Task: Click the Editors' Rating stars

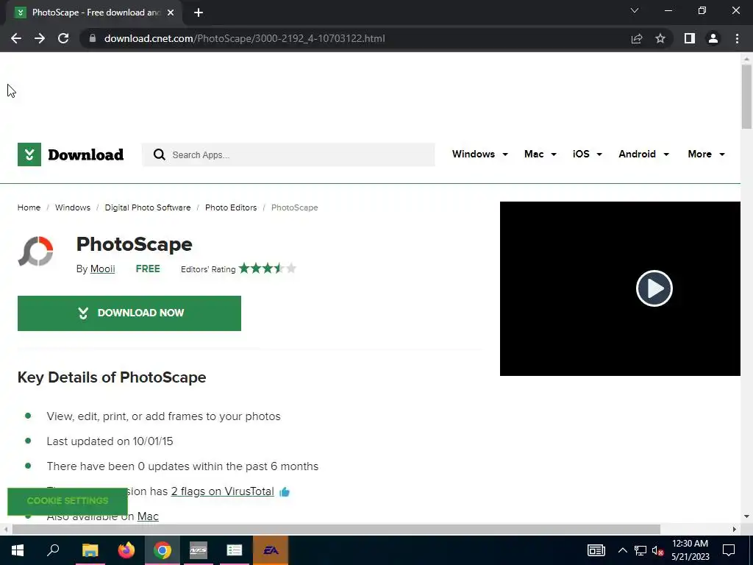Action: (268, 268)
